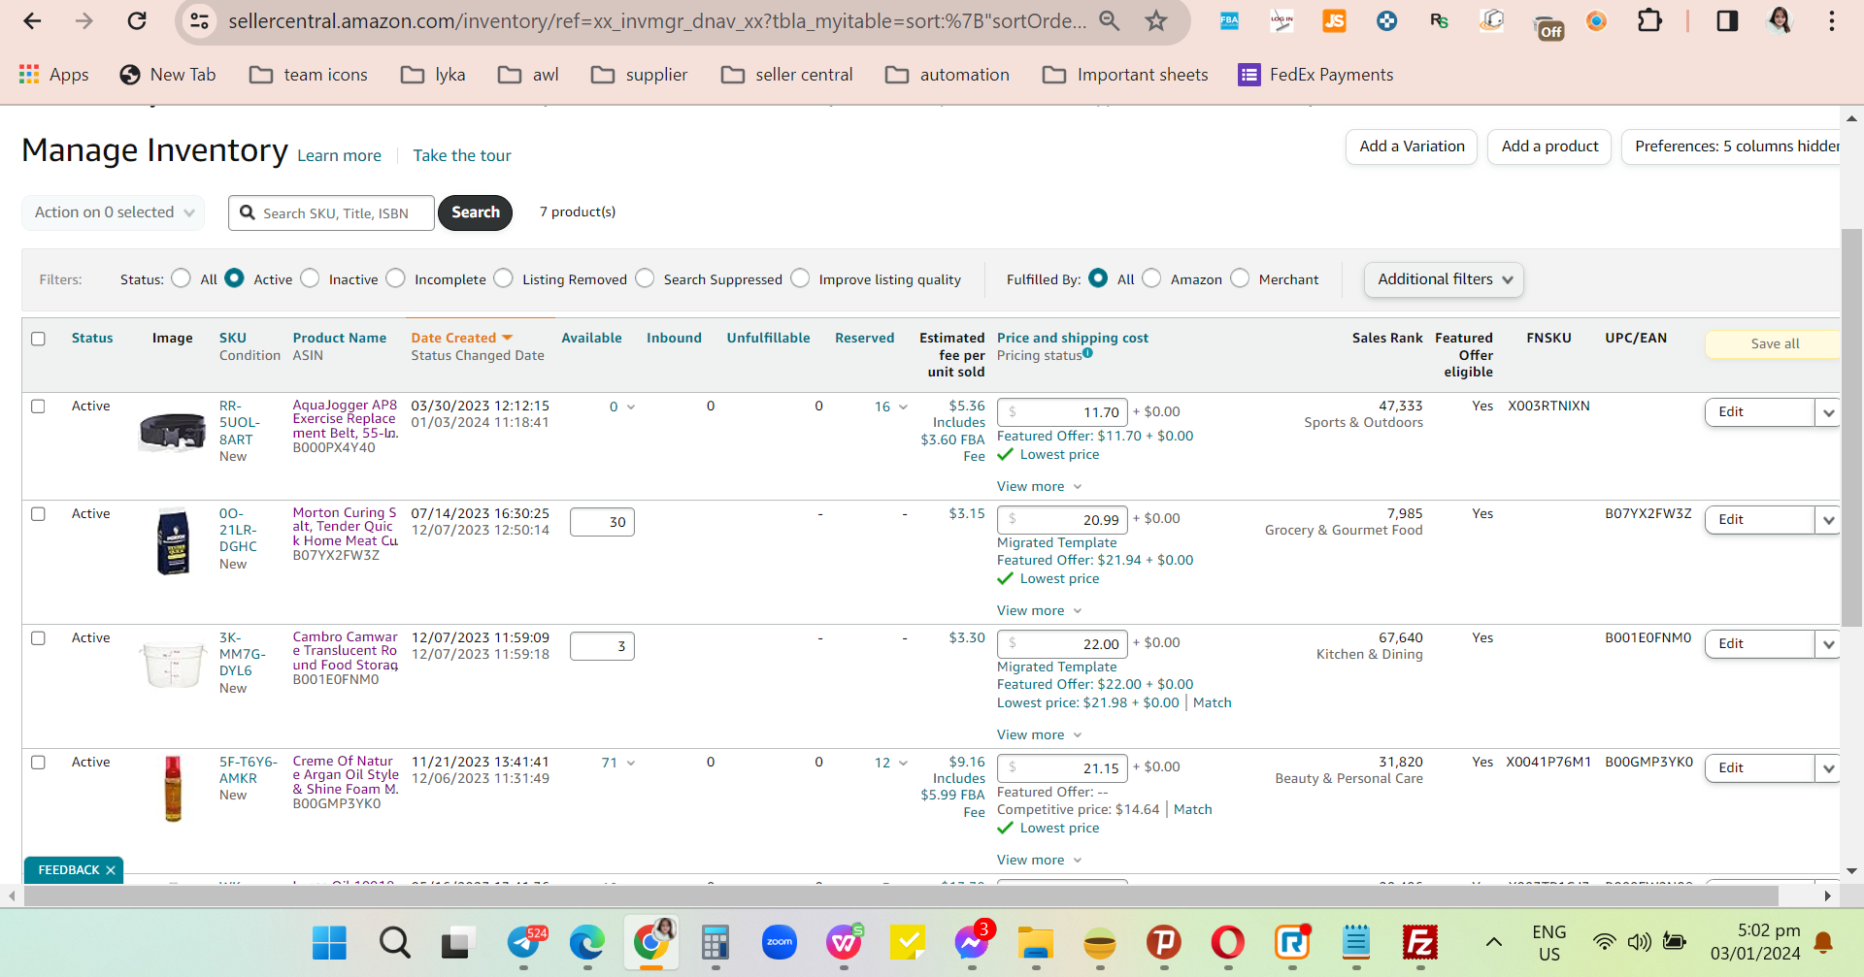Filter by Search Suppressed status
Viewport: 1864px width, 977px height.
tap(645, 278)
